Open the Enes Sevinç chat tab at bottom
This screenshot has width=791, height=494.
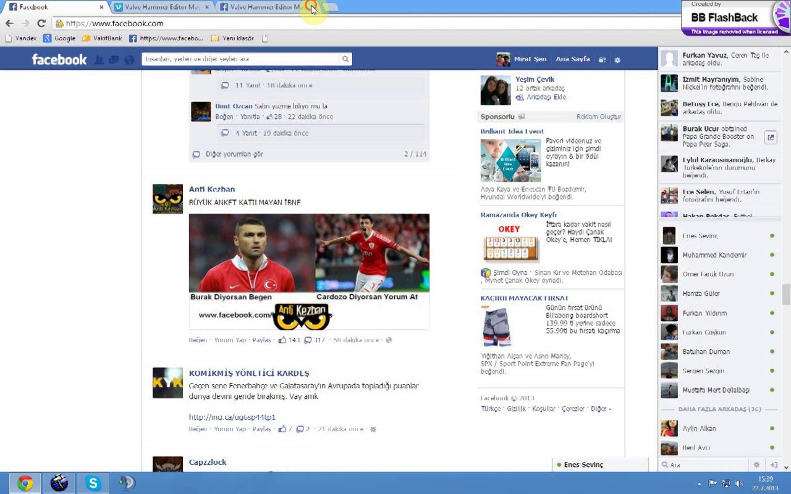(x=600, y=465)
